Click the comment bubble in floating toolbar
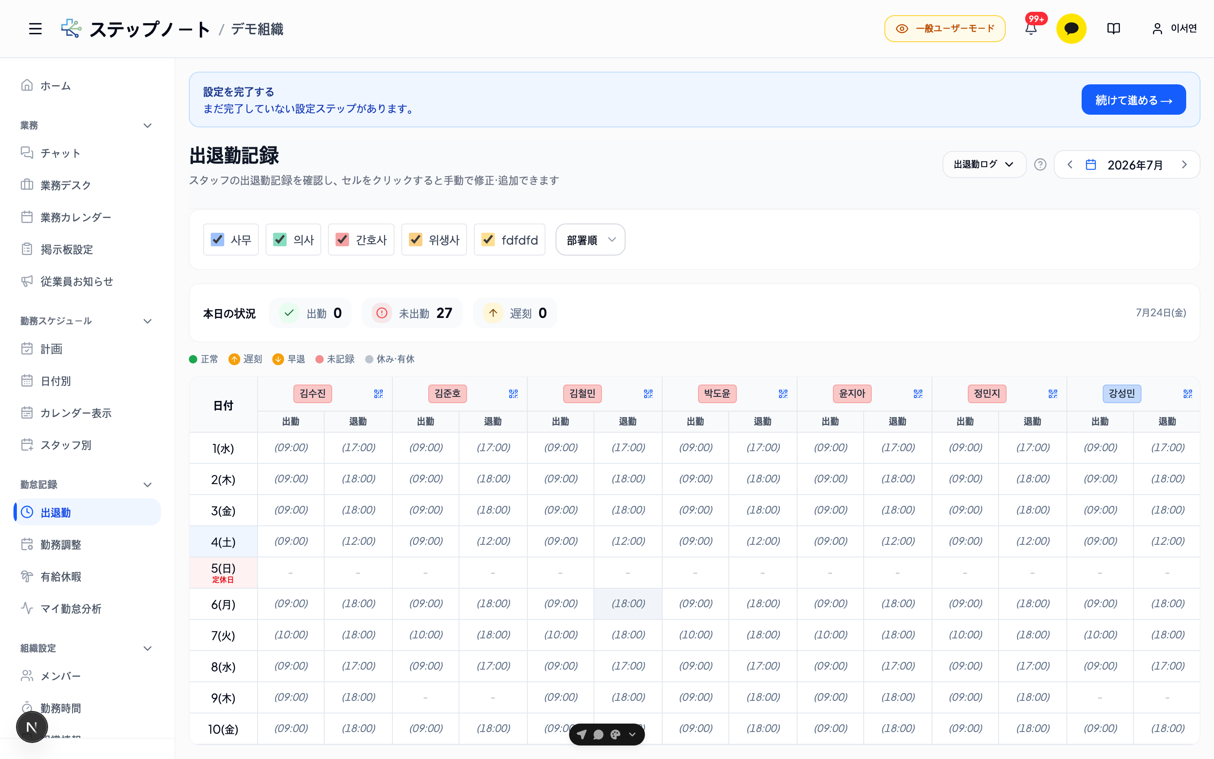This screenshot has width=1214, height=759. [x=599, y=735]
